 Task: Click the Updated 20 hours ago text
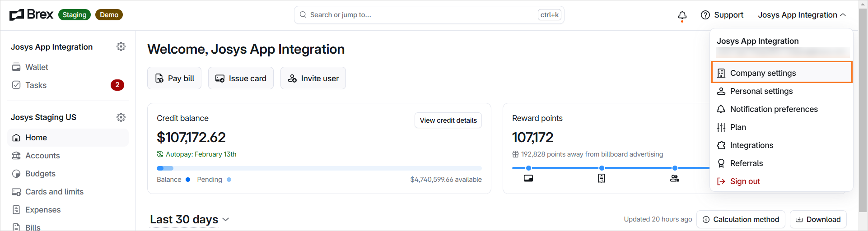(658, 219)
